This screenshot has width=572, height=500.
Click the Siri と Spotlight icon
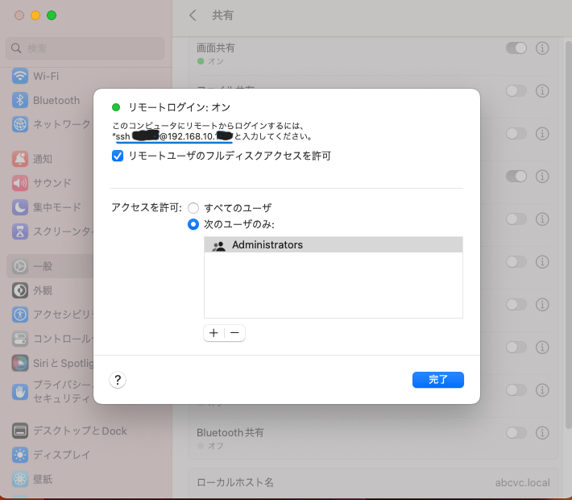point(20,363)
